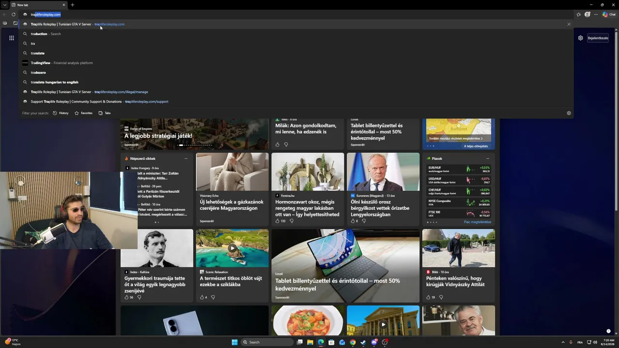Image resolution: width=619 pixels, height=348 pixels.
Task: Open the traplife illegal/manage suggestion
Action: 296,92
